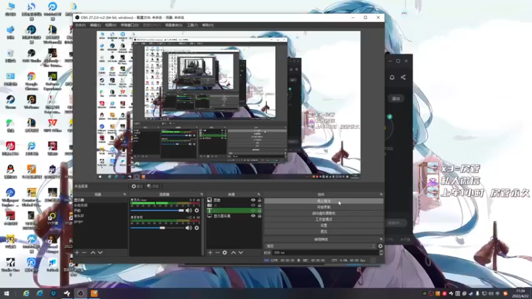Move scene up with Scenes arrow

coord(93,252)
